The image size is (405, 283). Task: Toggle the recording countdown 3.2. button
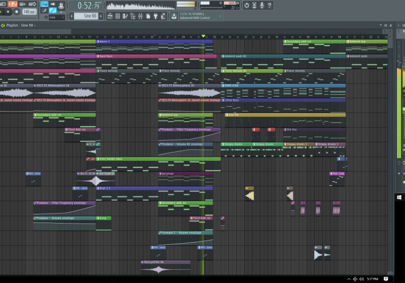[12, 4]
